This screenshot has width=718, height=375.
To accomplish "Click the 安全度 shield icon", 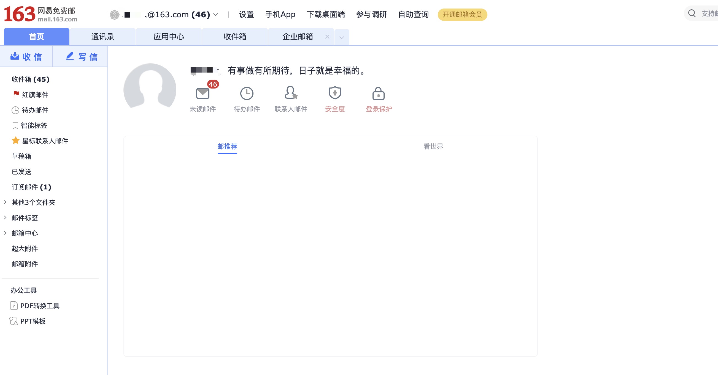I will click(335, 93).
